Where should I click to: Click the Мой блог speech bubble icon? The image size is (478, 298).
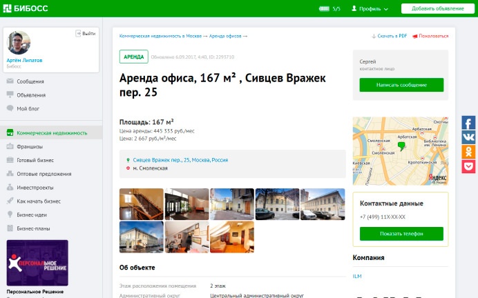(x=10, y=108)
